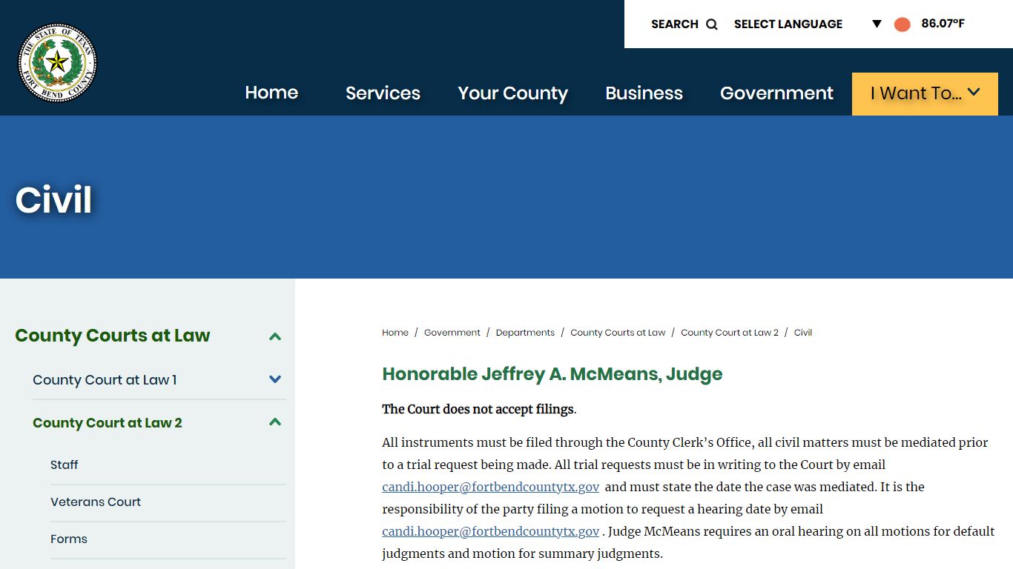Collapse County Court at Law 2 chevron
The width and height of the screenshot is (1013, 569).
click(275, 422)
